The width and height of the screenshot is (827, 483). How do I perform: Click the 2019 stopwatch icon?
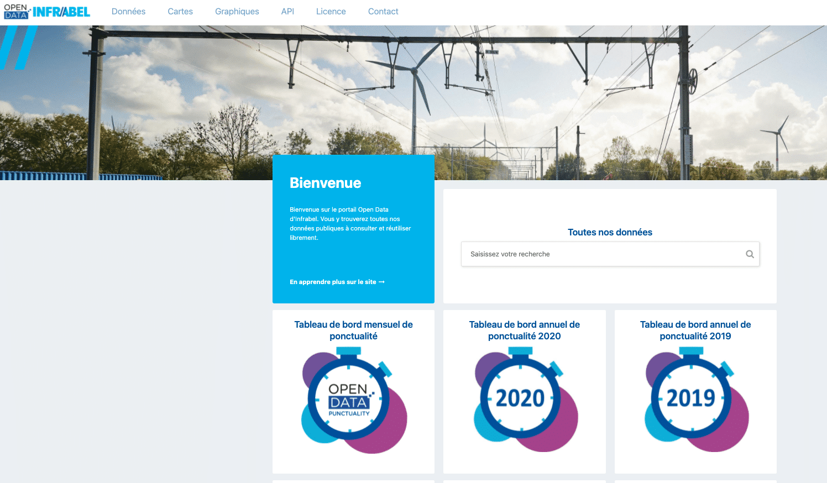695,400
